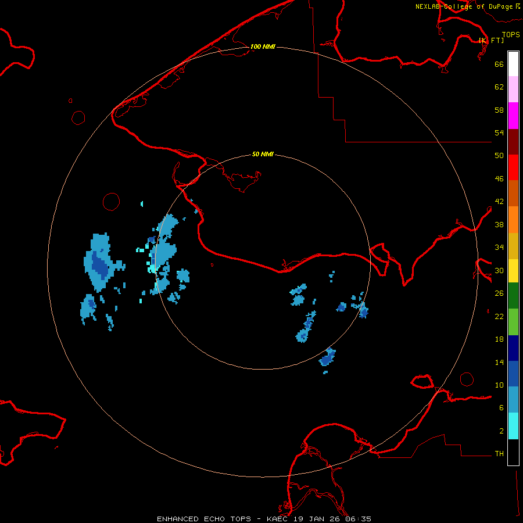This screenshot has height=523, width=523.
Task: Click the legend value 42
Action: [499, 202]
